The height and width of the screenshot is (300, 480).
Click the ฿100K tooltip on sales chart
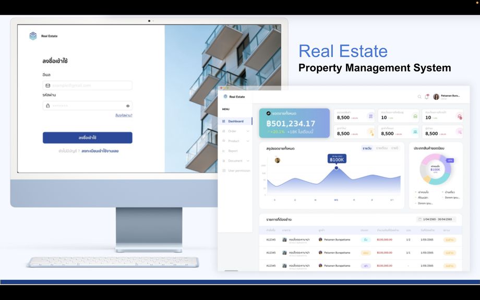(337, 159)
